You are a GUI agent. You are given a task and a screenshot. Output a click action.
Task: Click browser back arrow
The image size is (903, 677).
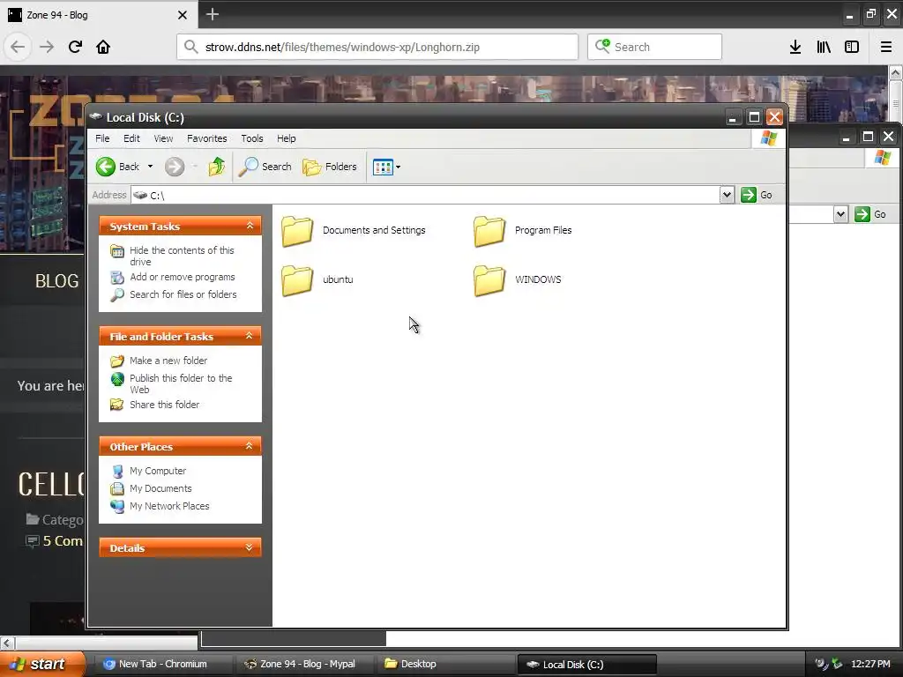point(18,48)
